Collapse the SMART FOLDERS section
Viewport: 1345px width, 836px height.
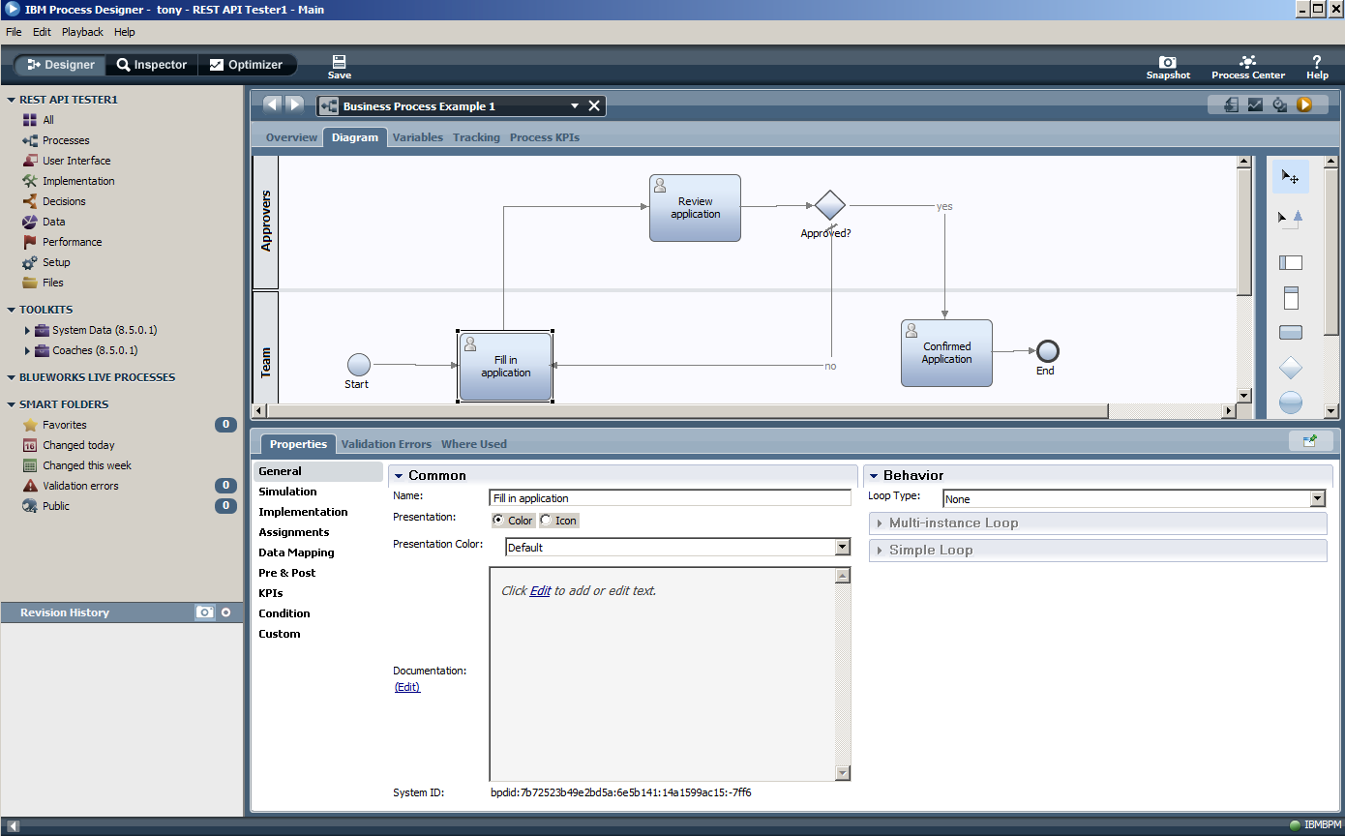[x=11, y=404]
